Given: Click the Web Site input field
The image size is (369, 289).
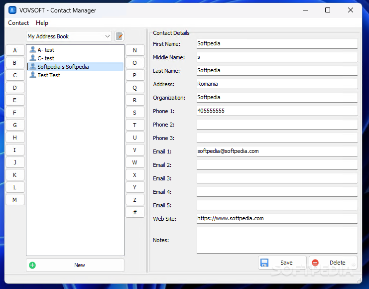Looking at the screenshot, I should [x=277, y=218].
